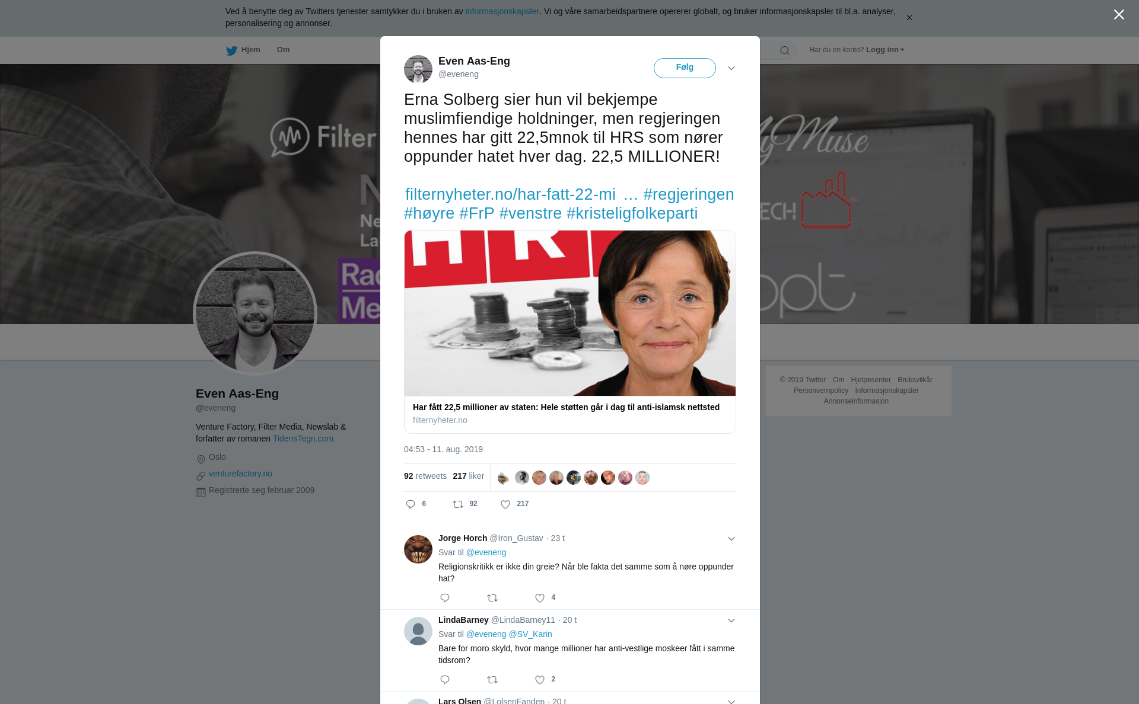Image resolution: width=1139 pixels, height=704 pixels.
Task: Open the Om menu item
Action: coord(283,50)
